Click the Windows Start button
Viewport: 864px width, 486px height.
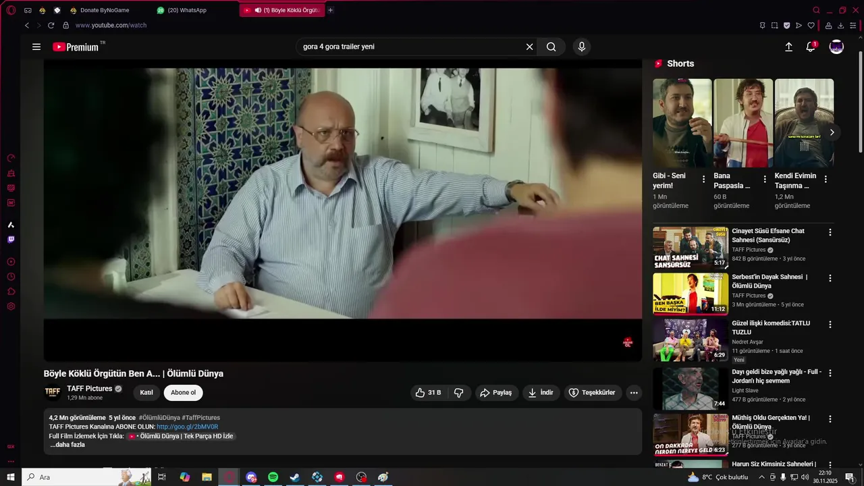tap(11, 477)
